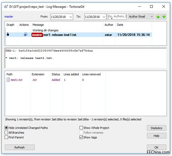This screenshot has width=172, height=156.
Task: Click the Refresh button
Action: point(20,147)
